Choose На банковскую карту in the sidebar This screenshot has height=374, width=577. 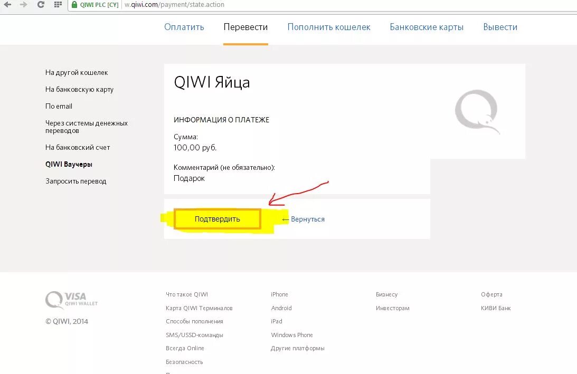coord(80,89)
